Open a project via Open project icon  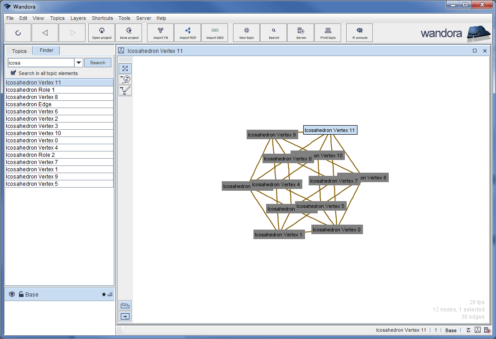pos(101,33)
